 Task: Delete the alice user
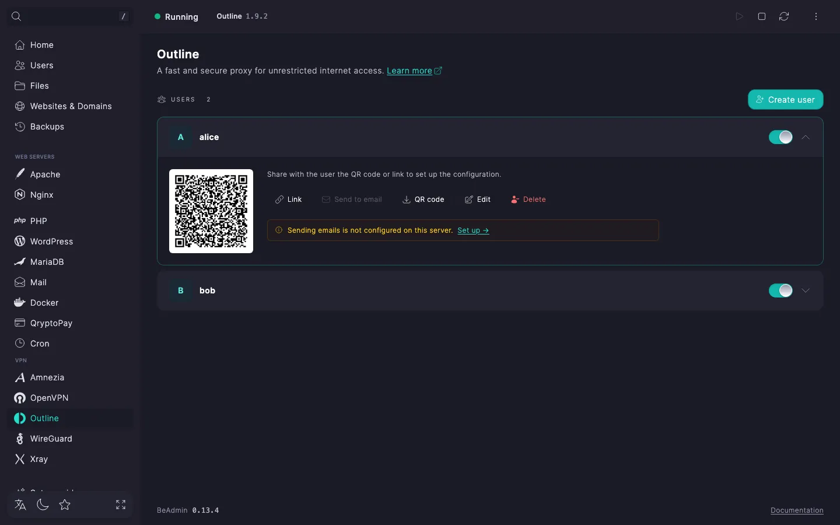coord(528,199)
